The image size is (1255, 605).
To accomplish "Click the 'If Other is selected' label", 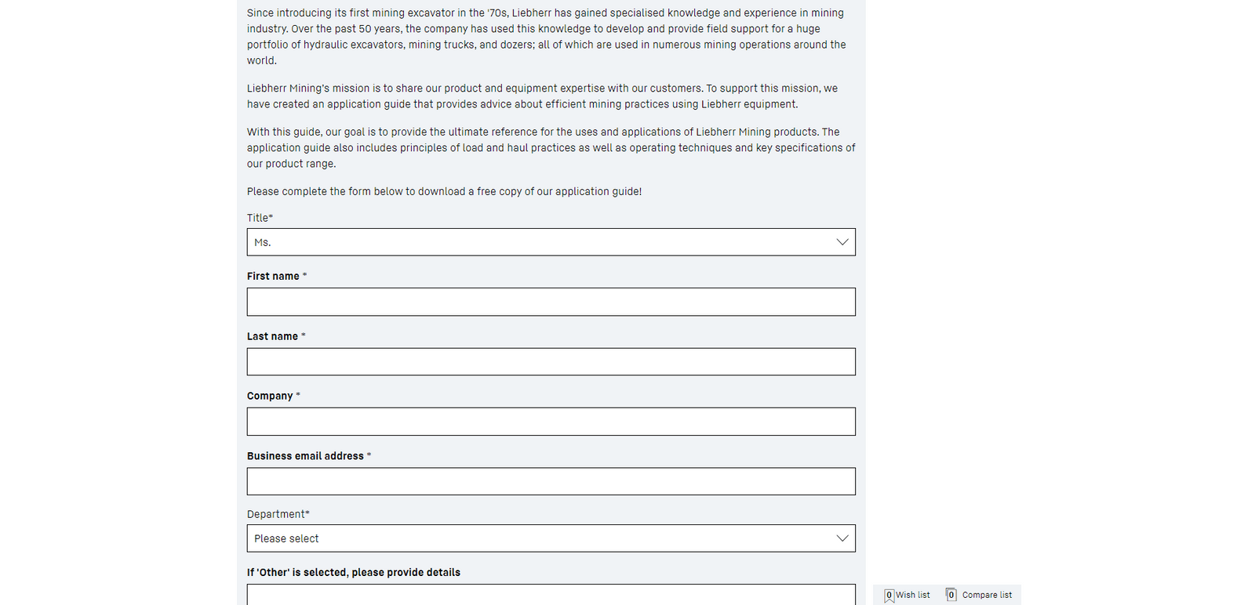I will click(353, 572).
